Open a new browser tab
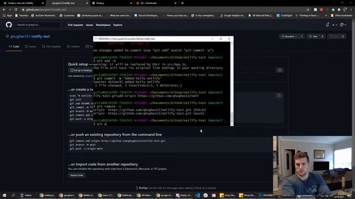Viewport: 355px width, 199px height. click(182, 3)
